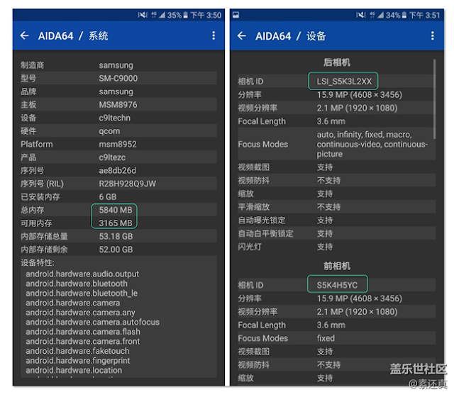This screenshot has width=454, height=397.
Task: Select internal storage total 53.18 GB
Action: tap(116, 236)
